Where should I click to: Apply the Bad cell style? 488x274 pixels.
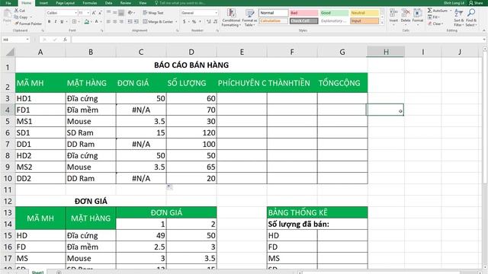click(303, 13)
